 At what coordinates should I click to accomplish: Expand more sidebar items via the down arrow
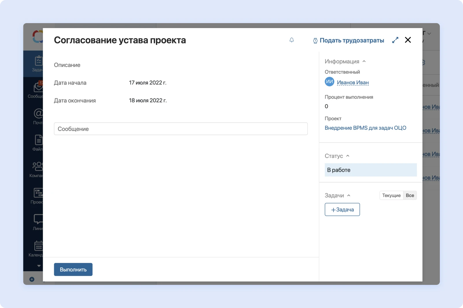pos(38,266)
